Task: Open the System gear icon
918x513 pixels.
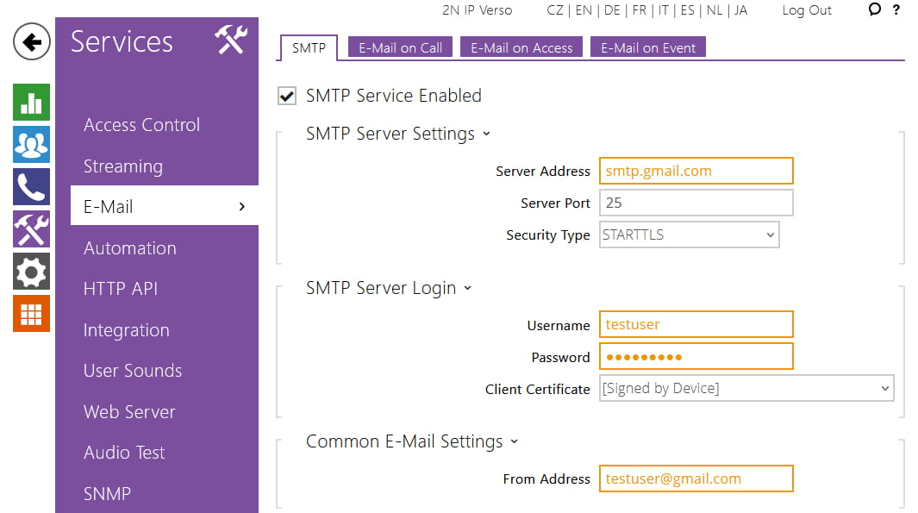Action: (x=32, y=271)
